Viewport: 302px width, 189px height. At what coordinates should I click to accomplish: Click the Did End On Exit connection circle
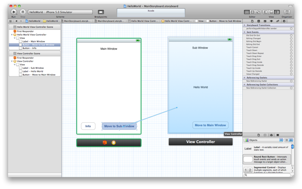pos(291,35)
